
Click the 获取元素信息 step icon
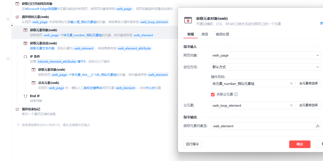[x=25, y=43]
